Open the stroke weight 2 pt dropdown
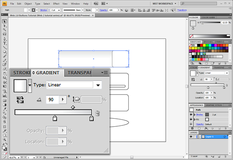Image resolution: width=233 pixels, height=160 pixels. [x=59, y=10]
